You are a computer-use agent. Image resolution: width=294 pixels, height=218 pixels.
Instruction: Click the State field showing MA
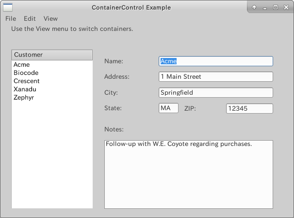click(x=168, y=108)
